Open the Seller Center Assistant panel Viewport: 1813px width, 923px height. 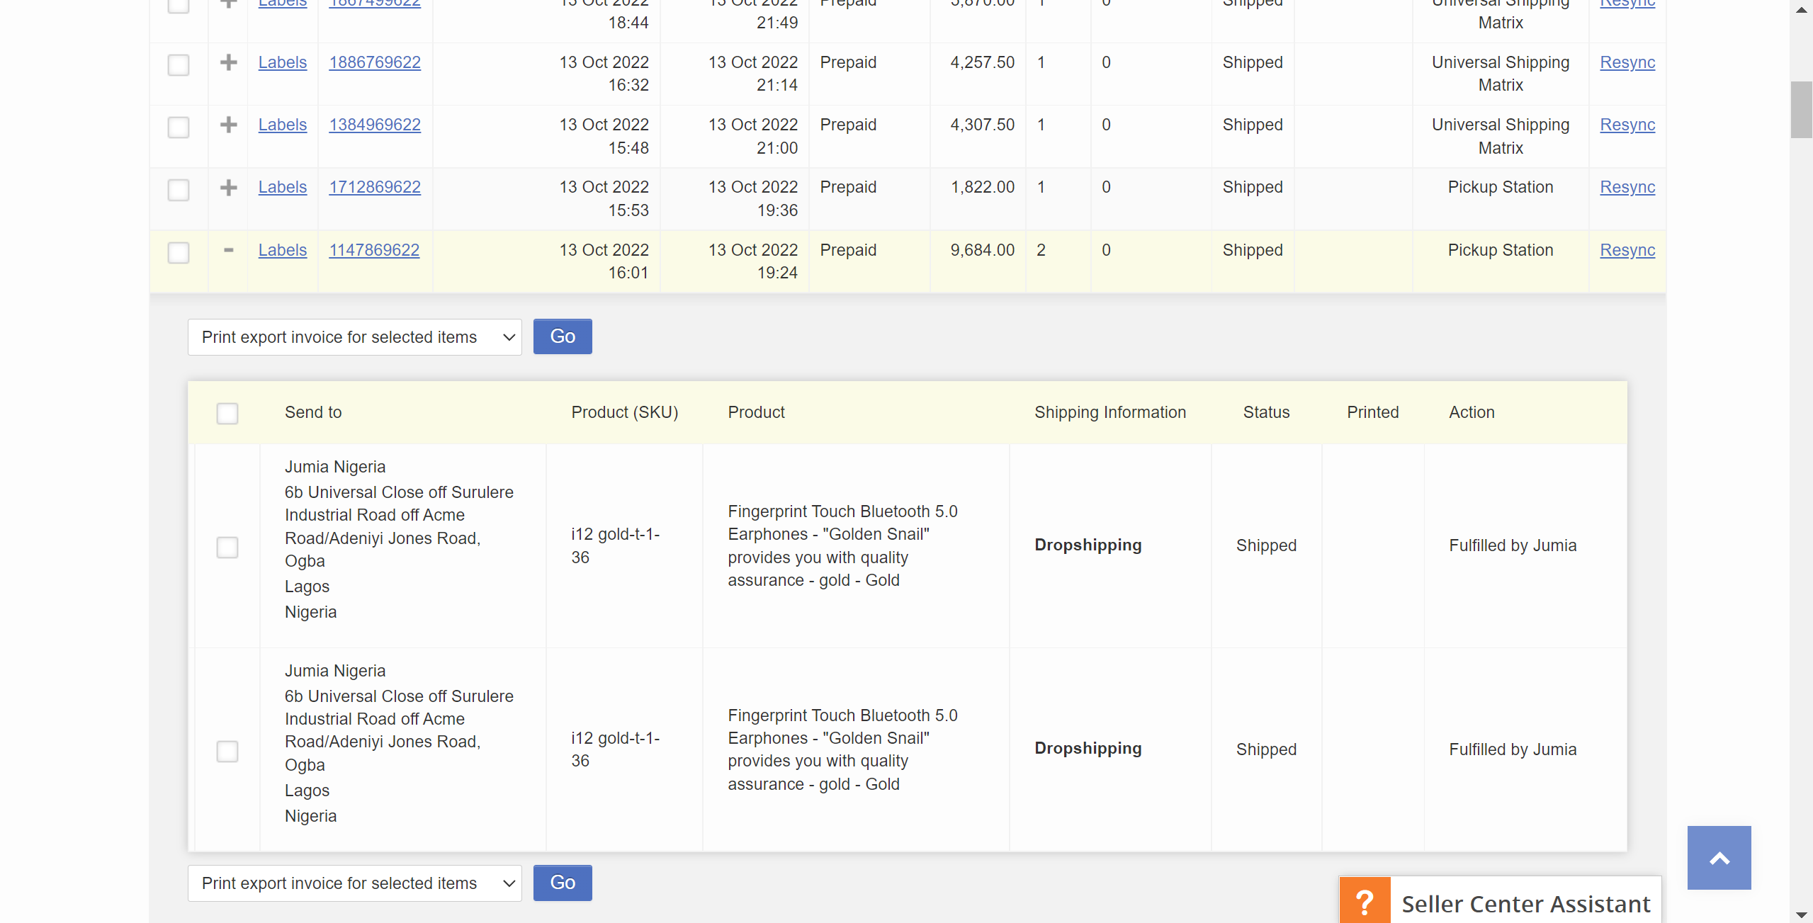pyautogui.click(x=1500, y=900)
